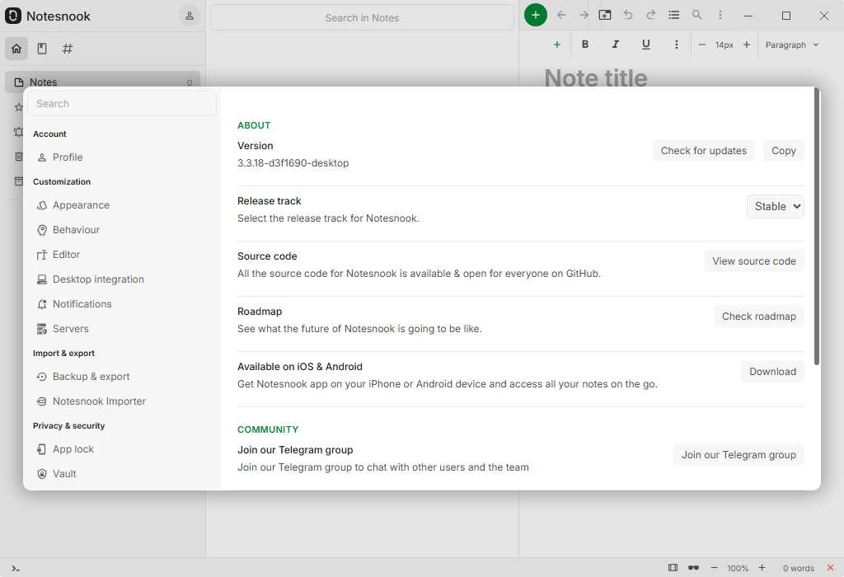Toggle bold formatting
Screen dimensions: 844x577
pyautogui.click(x=585, y=45)
